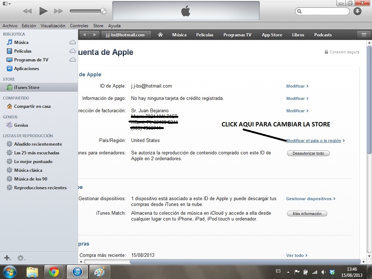The image size is (372, 279).
Task: Switch to the Música store tab
Action: [x=179, y=35]
